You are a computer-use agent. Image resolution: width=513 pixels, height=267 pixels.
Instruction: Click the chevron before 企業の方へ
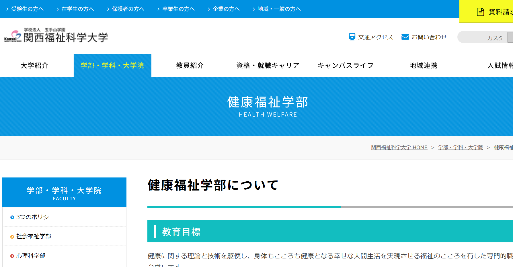coord(209,9)
